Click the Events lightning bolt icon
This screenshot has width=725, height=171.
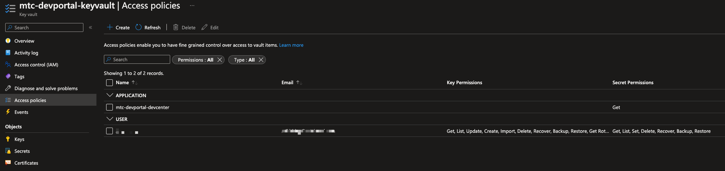[x=8, y=112]
